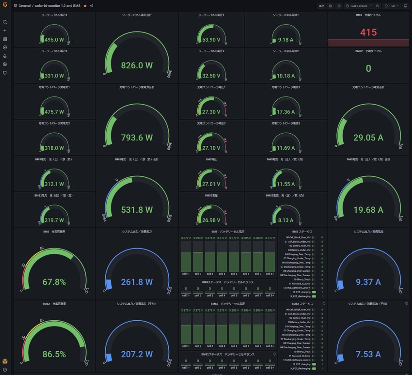This screenshot has height=375, width=412.
Task: Click the 53.90 V solar panel voltage
Action: coord(211,40)
